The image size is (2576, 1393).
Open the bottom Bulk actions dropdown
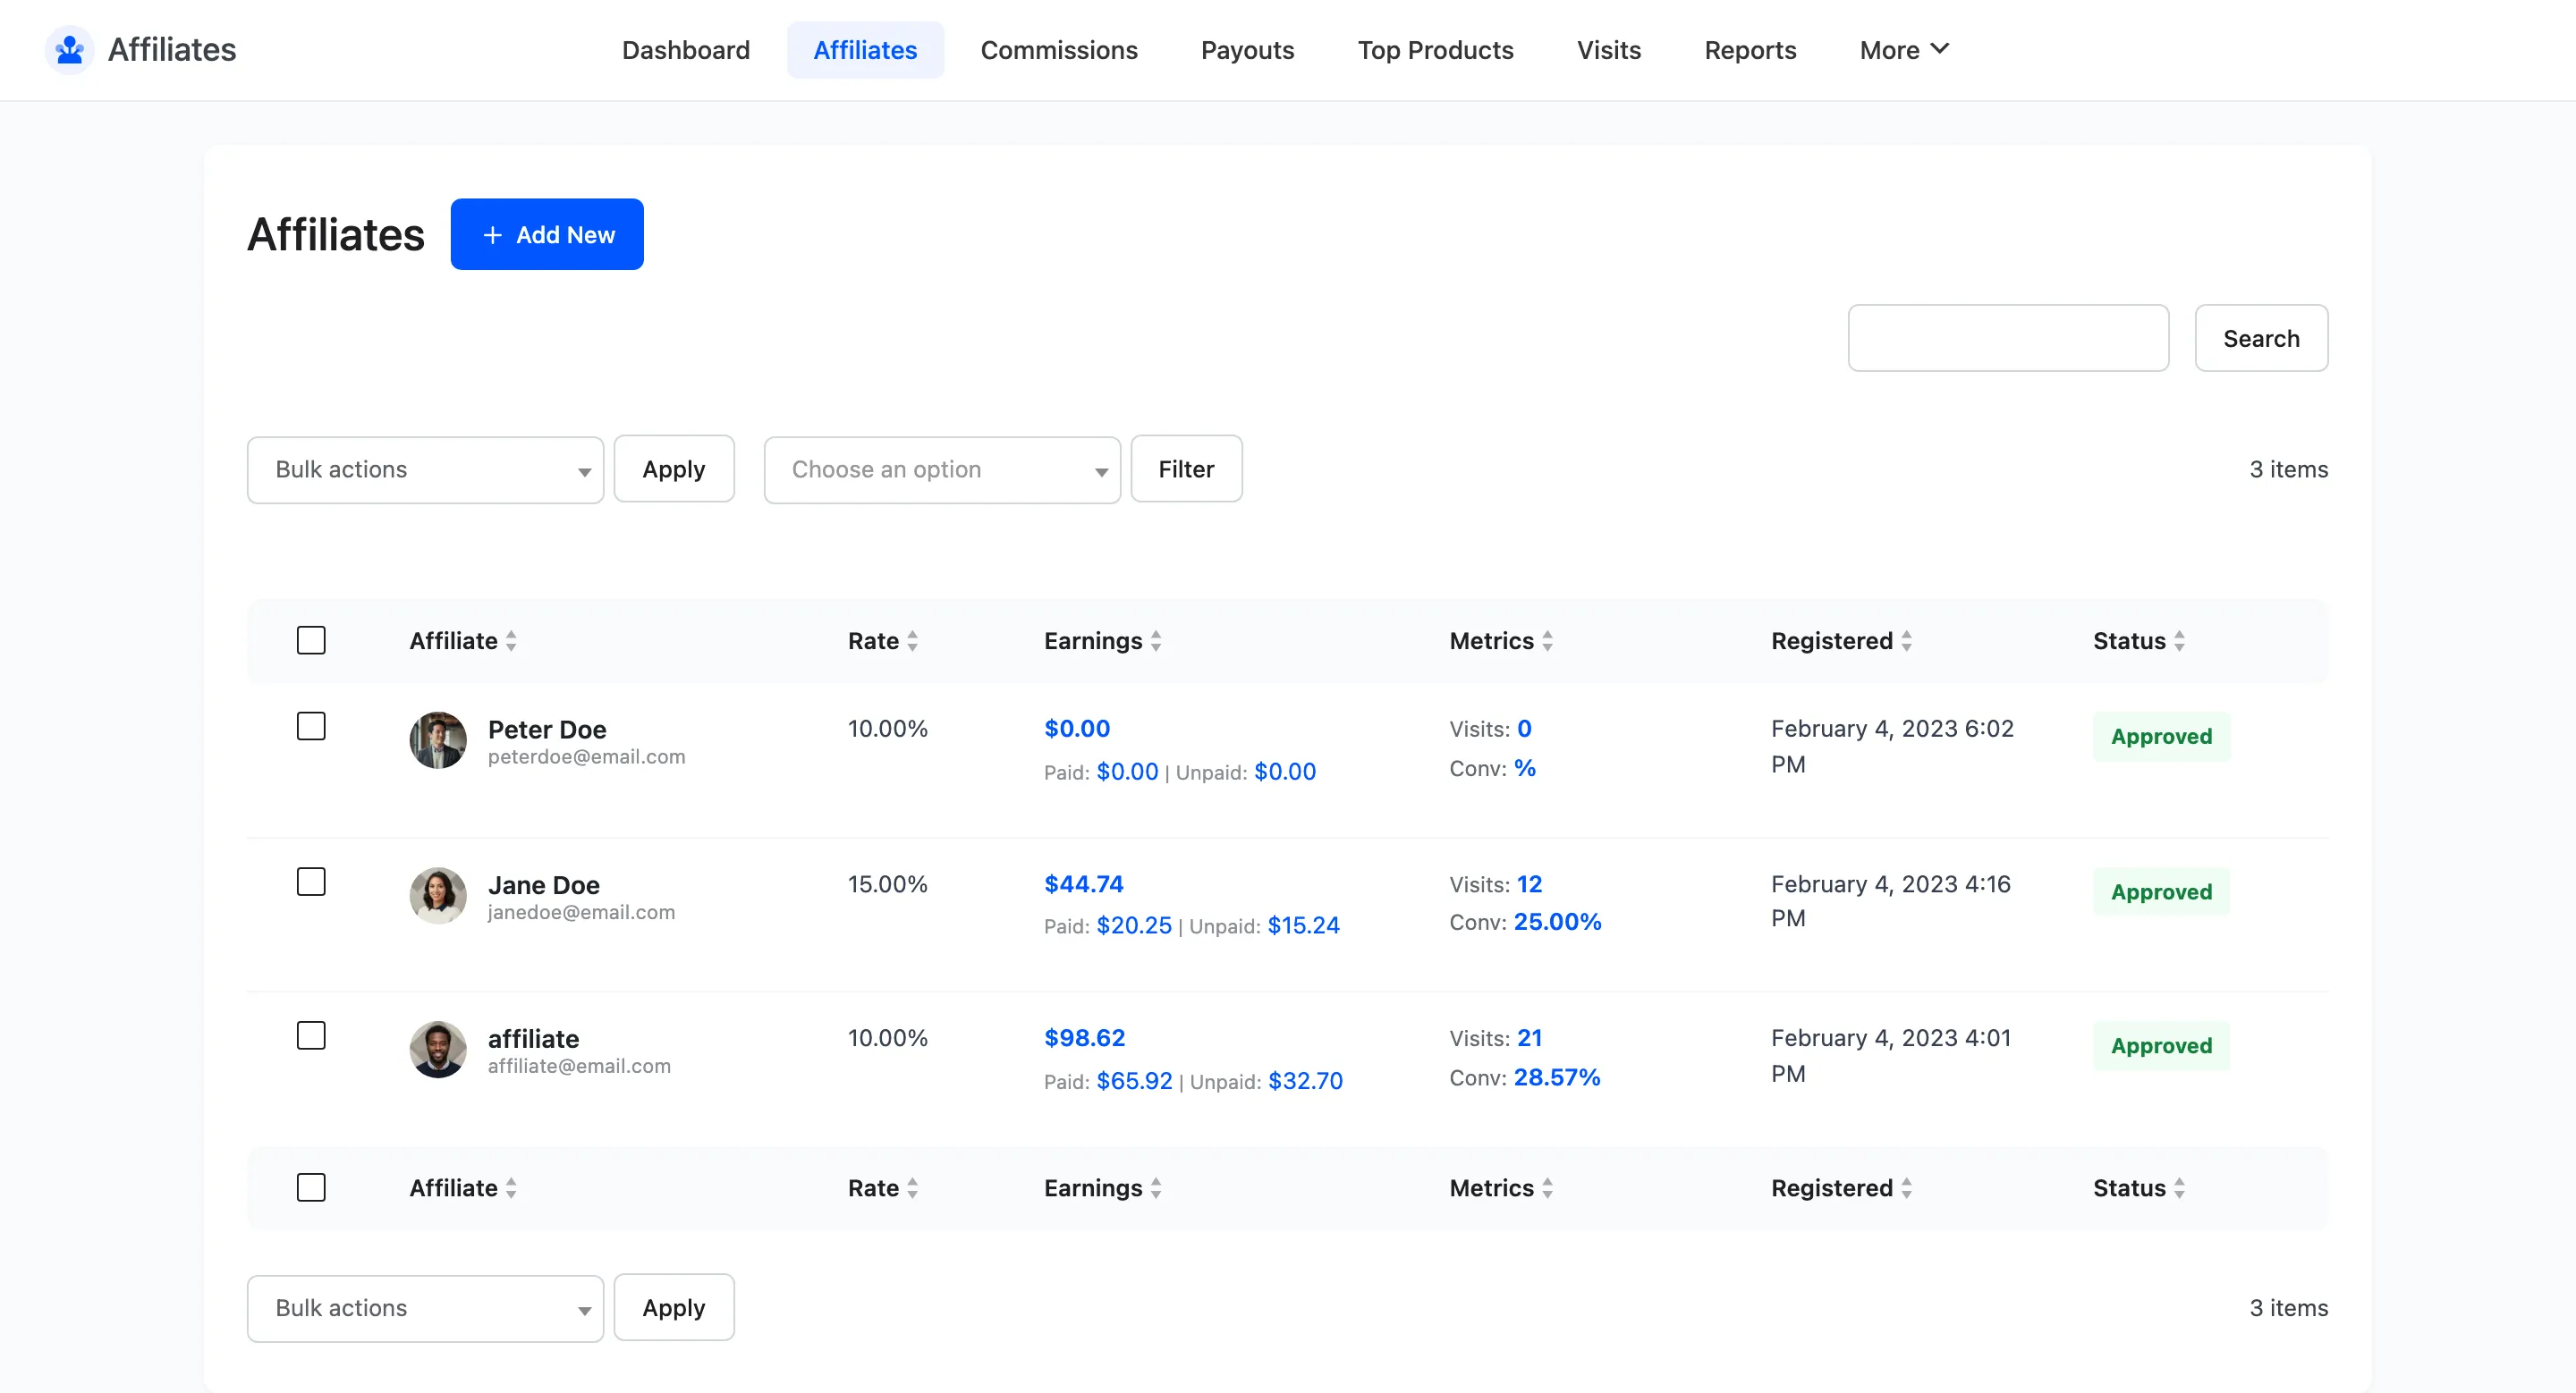425,1308
